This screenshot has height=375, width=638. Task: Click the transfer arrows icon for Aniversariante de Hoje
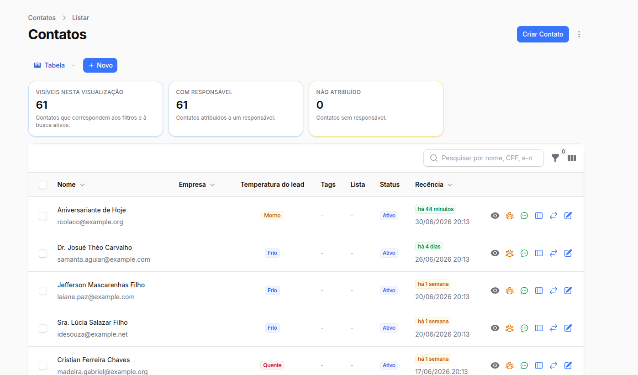coord(554,216)
